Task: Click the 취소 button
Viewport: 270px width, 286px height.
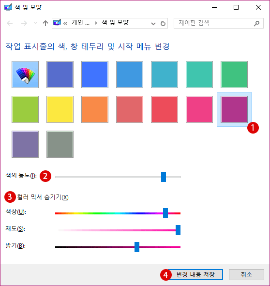Action: click(246, 274)
